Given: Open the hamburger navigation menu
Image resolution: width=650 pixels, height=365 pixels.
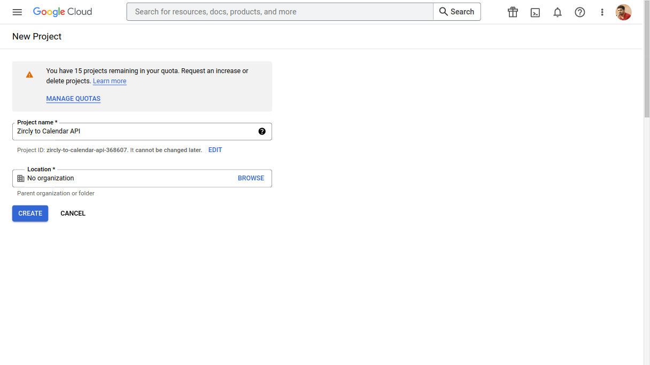Looking at the screenshot, I should click(x=17, y=12).
